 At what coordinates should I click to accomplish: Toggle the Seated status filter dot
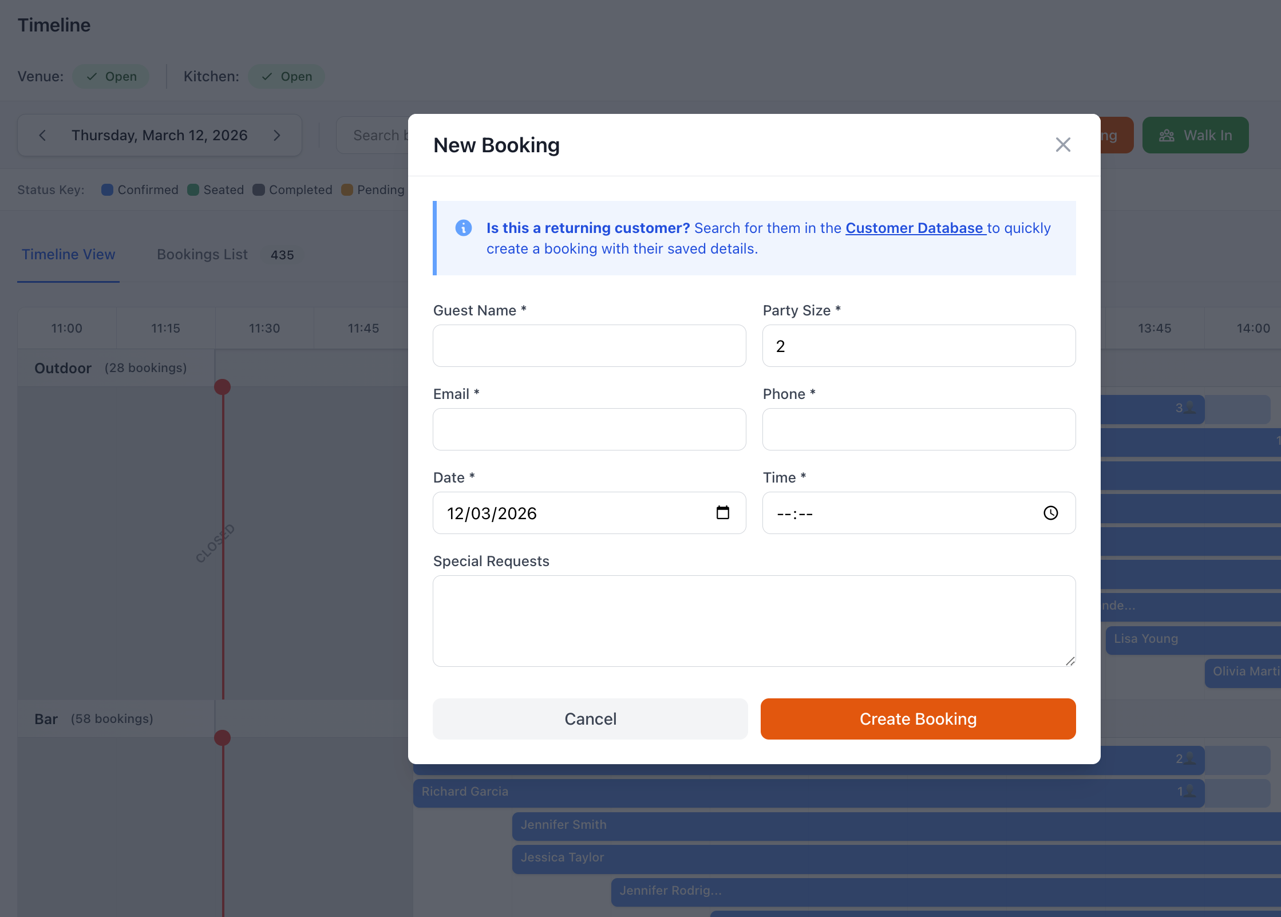pos(193,189)
